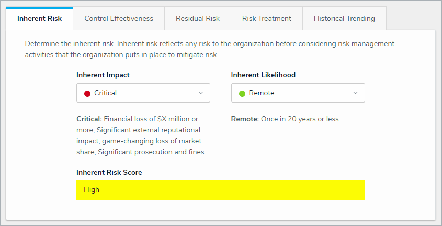Open the Residual Risk tab

coord(197,18)
